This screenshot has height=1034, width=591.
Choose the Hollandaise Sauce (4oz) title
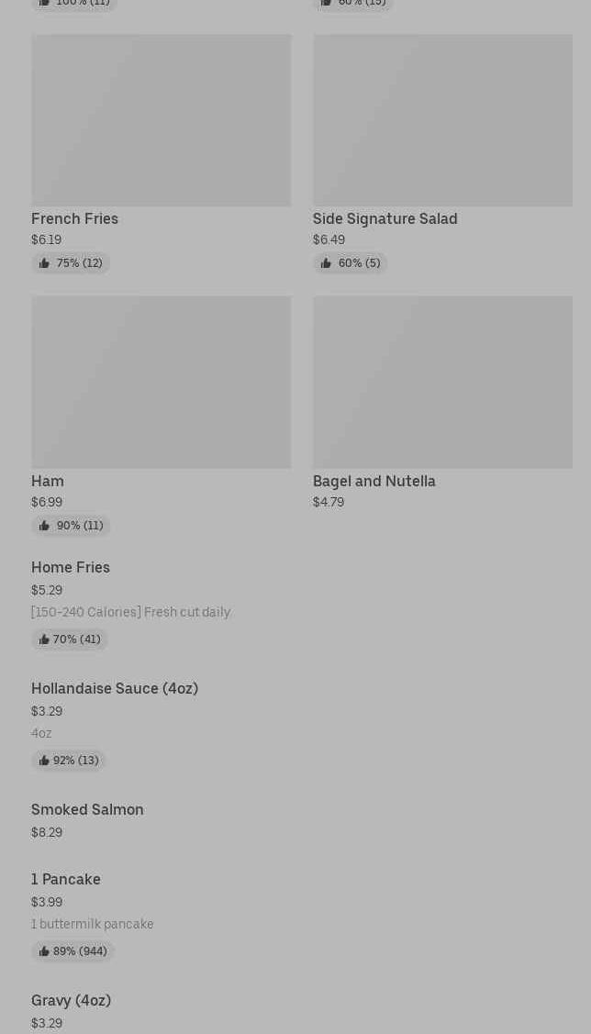(x=115, y=689)
